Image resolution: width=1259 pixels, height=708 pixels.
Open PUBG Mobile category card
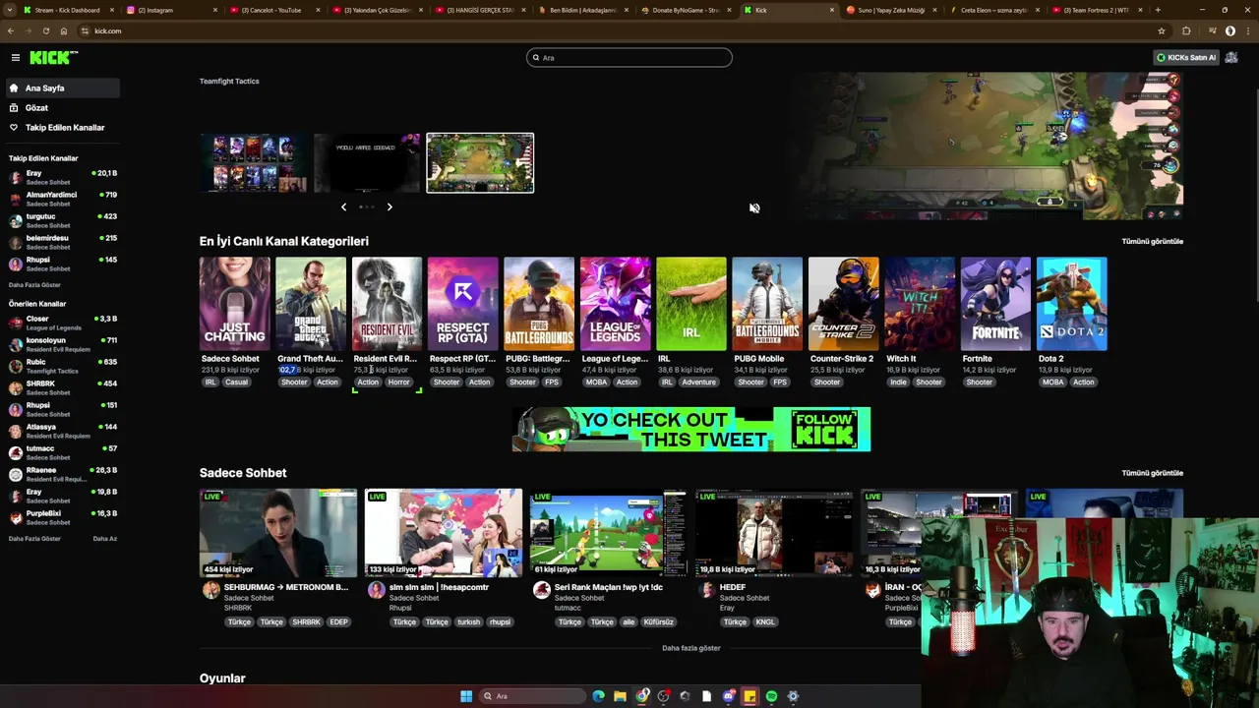coord(767,304)
